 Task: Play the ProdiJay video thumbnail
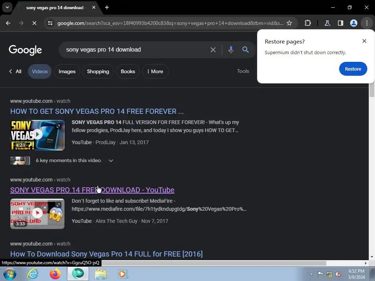pyautogui.click(x=37, y=135)
